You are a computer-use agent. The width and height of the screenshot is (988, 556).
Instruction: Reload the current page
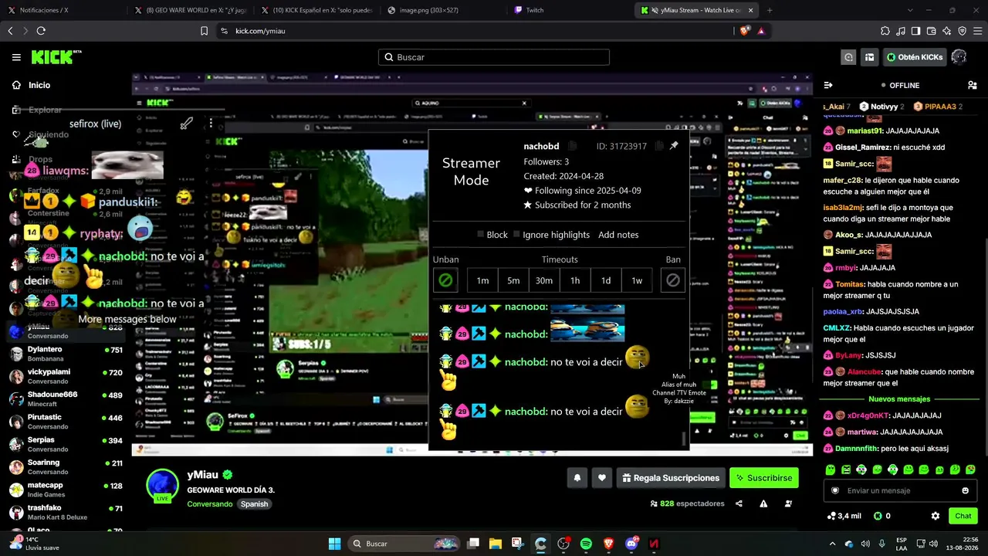click(41, 31)
